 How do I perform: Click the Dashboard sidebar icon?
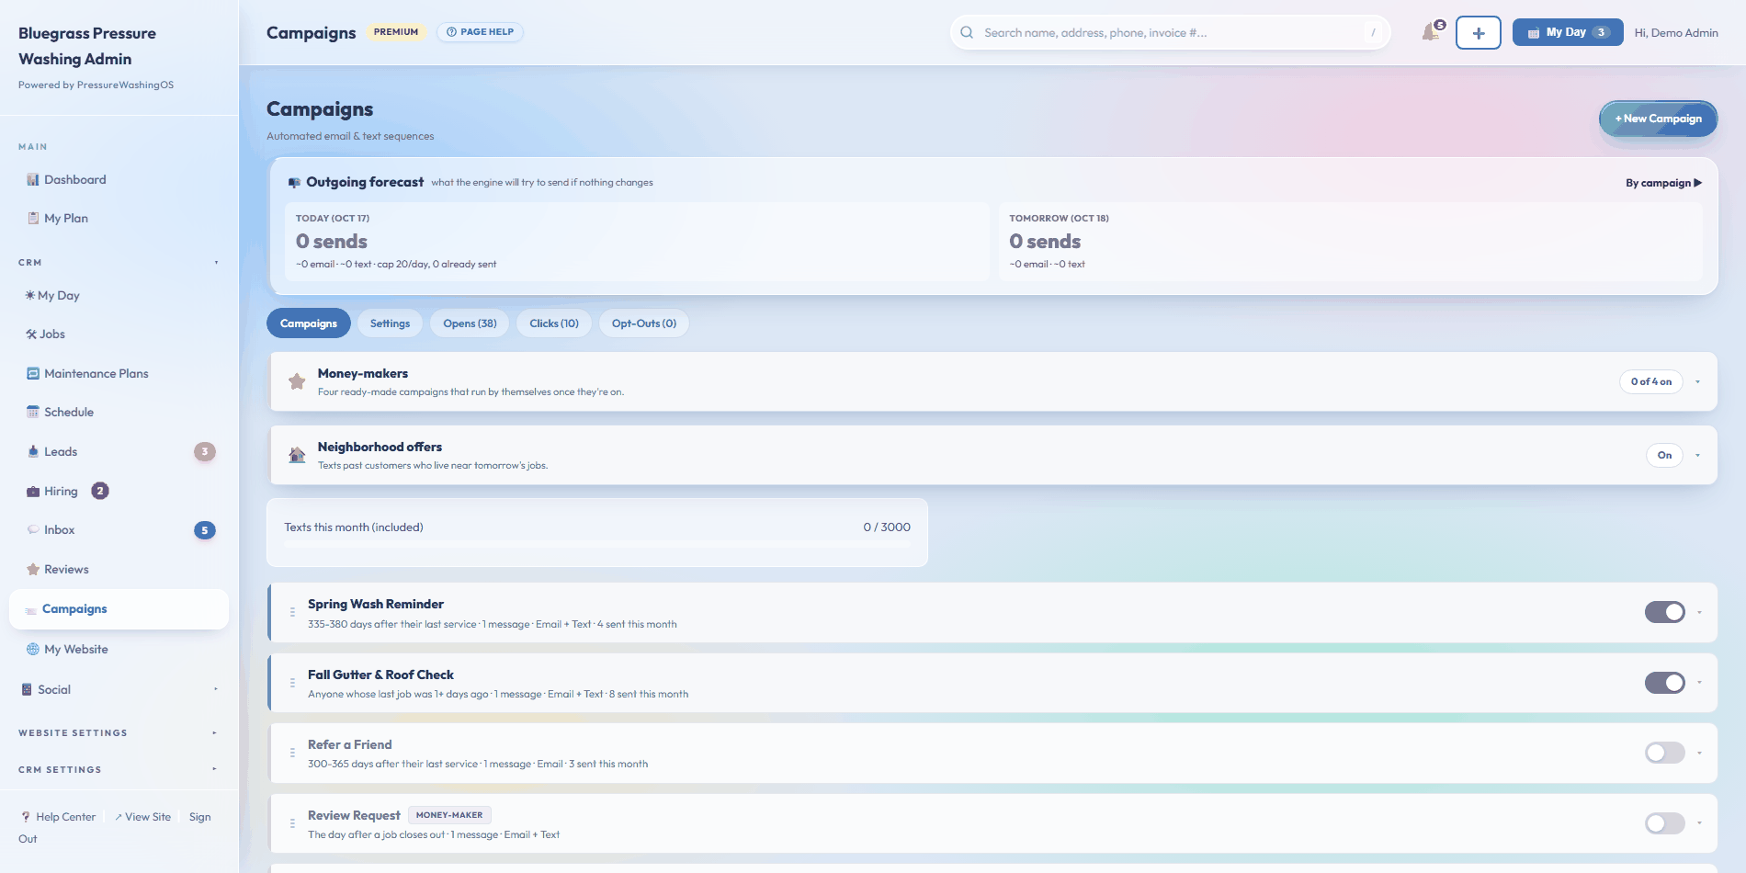(33, 180)
